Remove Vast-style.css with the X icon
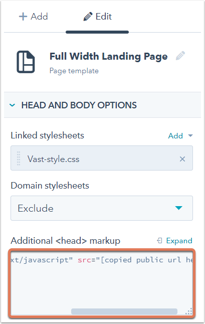Viewport: 205px width, 324px height. coord(182,159)
